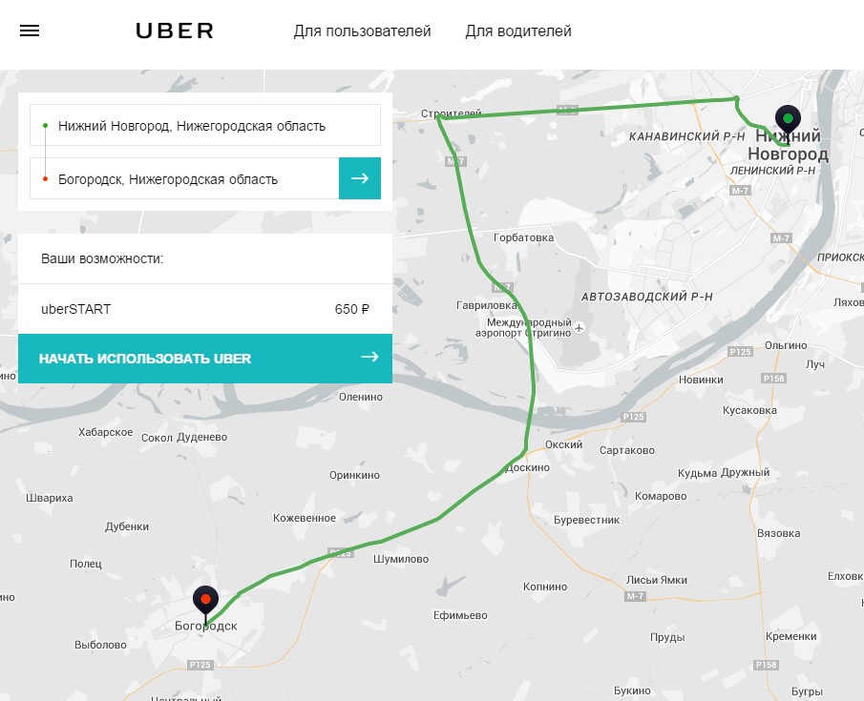This screenshot has height=701, width=864.
Task: Click the Автозаводский р-н map label
Action: 647,297
